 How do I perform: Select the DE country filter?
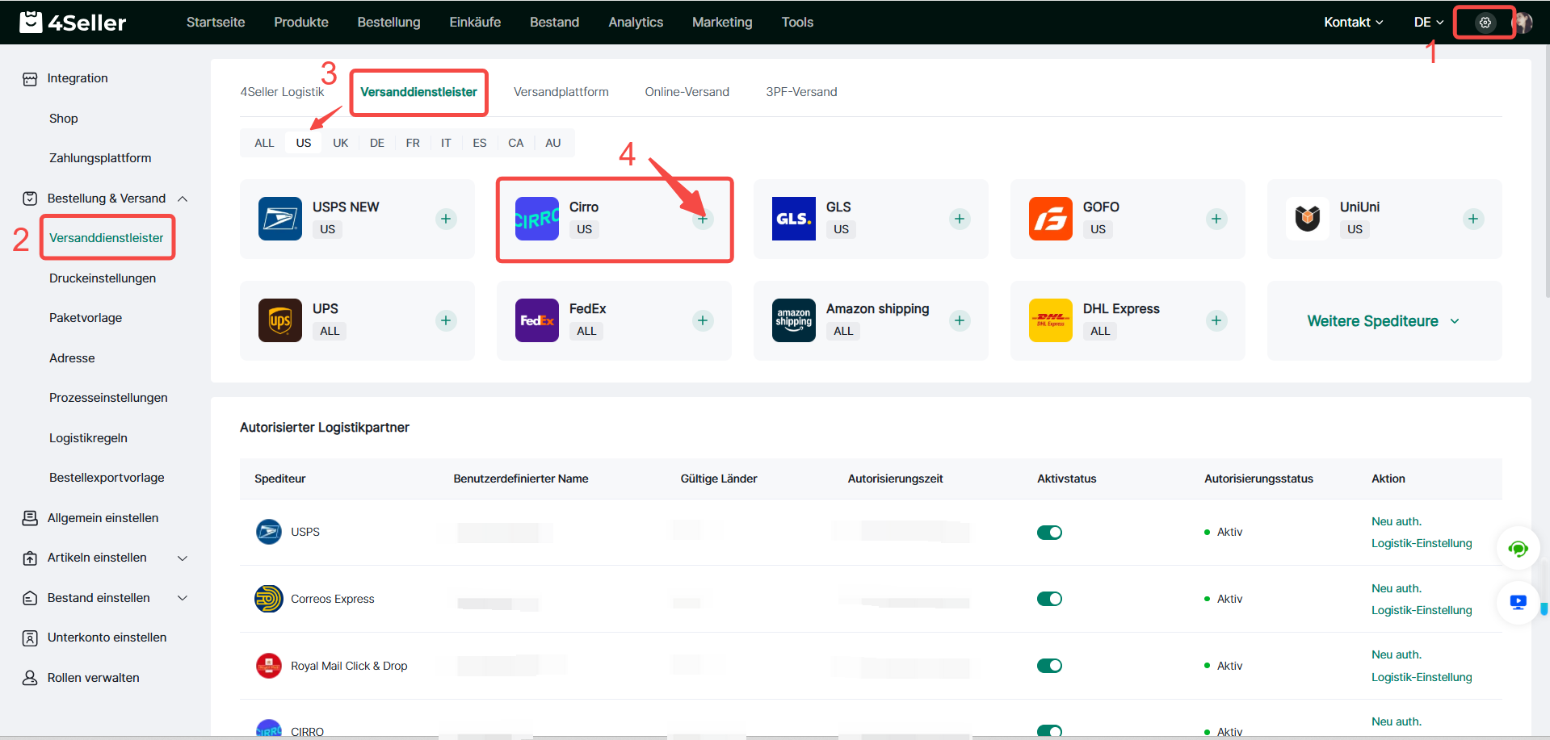pyautogui.click(x=376, y=143)
